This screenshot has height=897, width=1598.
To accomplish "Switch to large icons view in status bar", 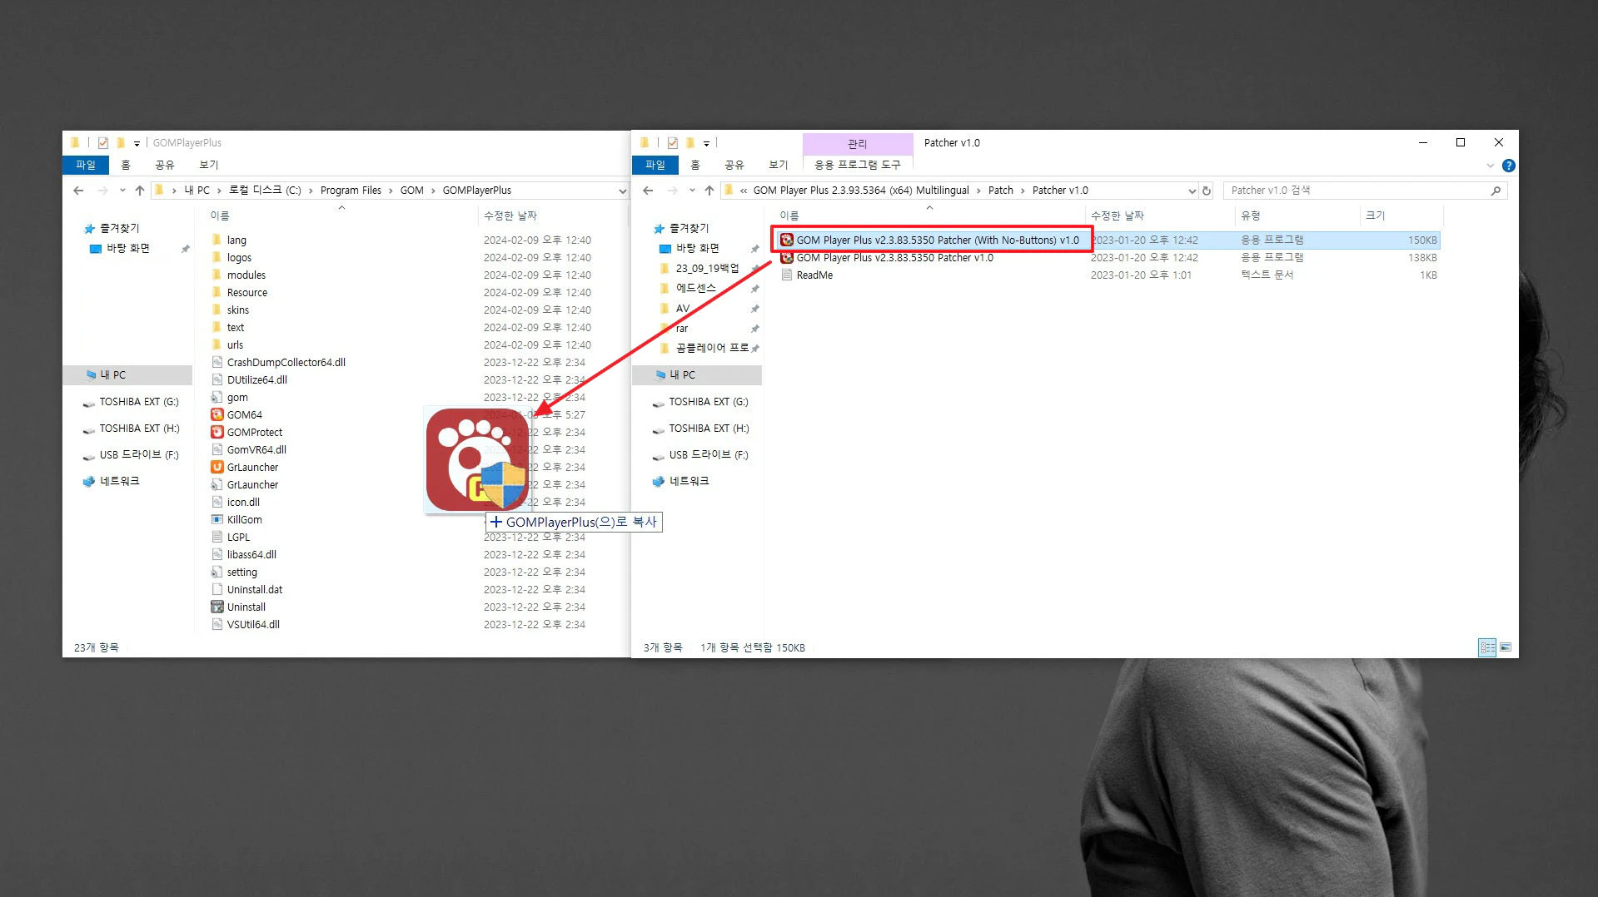I will (1506, 647).
